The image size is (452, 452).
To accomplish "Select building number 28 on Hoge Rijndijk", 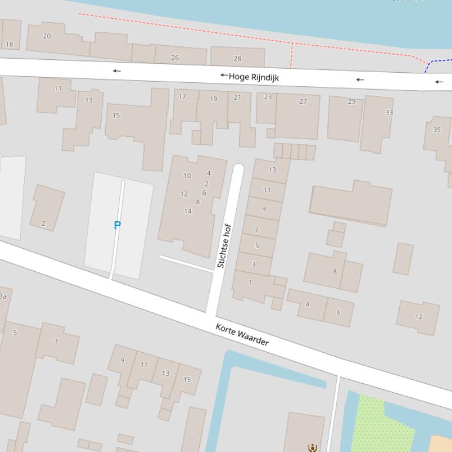I will pos(237,59).
